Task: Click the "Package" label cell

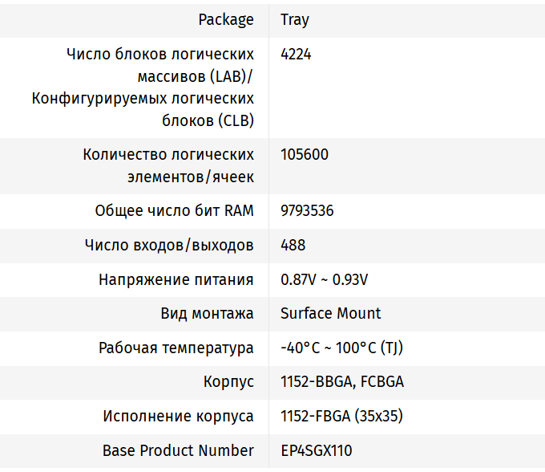Action: tap(226, 20)
